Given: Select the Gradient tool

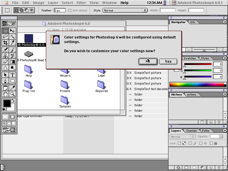Looking at the screenshot, I should pos(13,62).
